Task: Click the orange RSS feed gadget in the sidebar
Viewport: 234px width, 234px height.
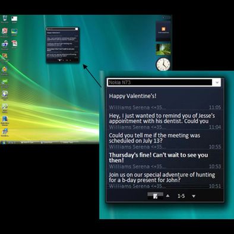Action: (163, 31)
